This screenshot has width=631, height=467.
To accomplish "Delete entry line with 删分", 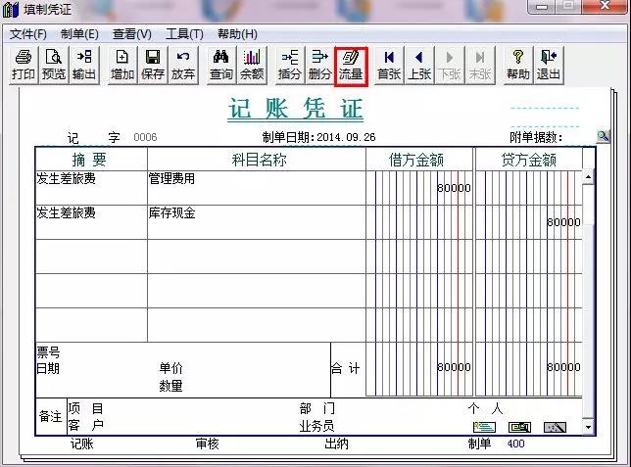I will pos(320,66).
